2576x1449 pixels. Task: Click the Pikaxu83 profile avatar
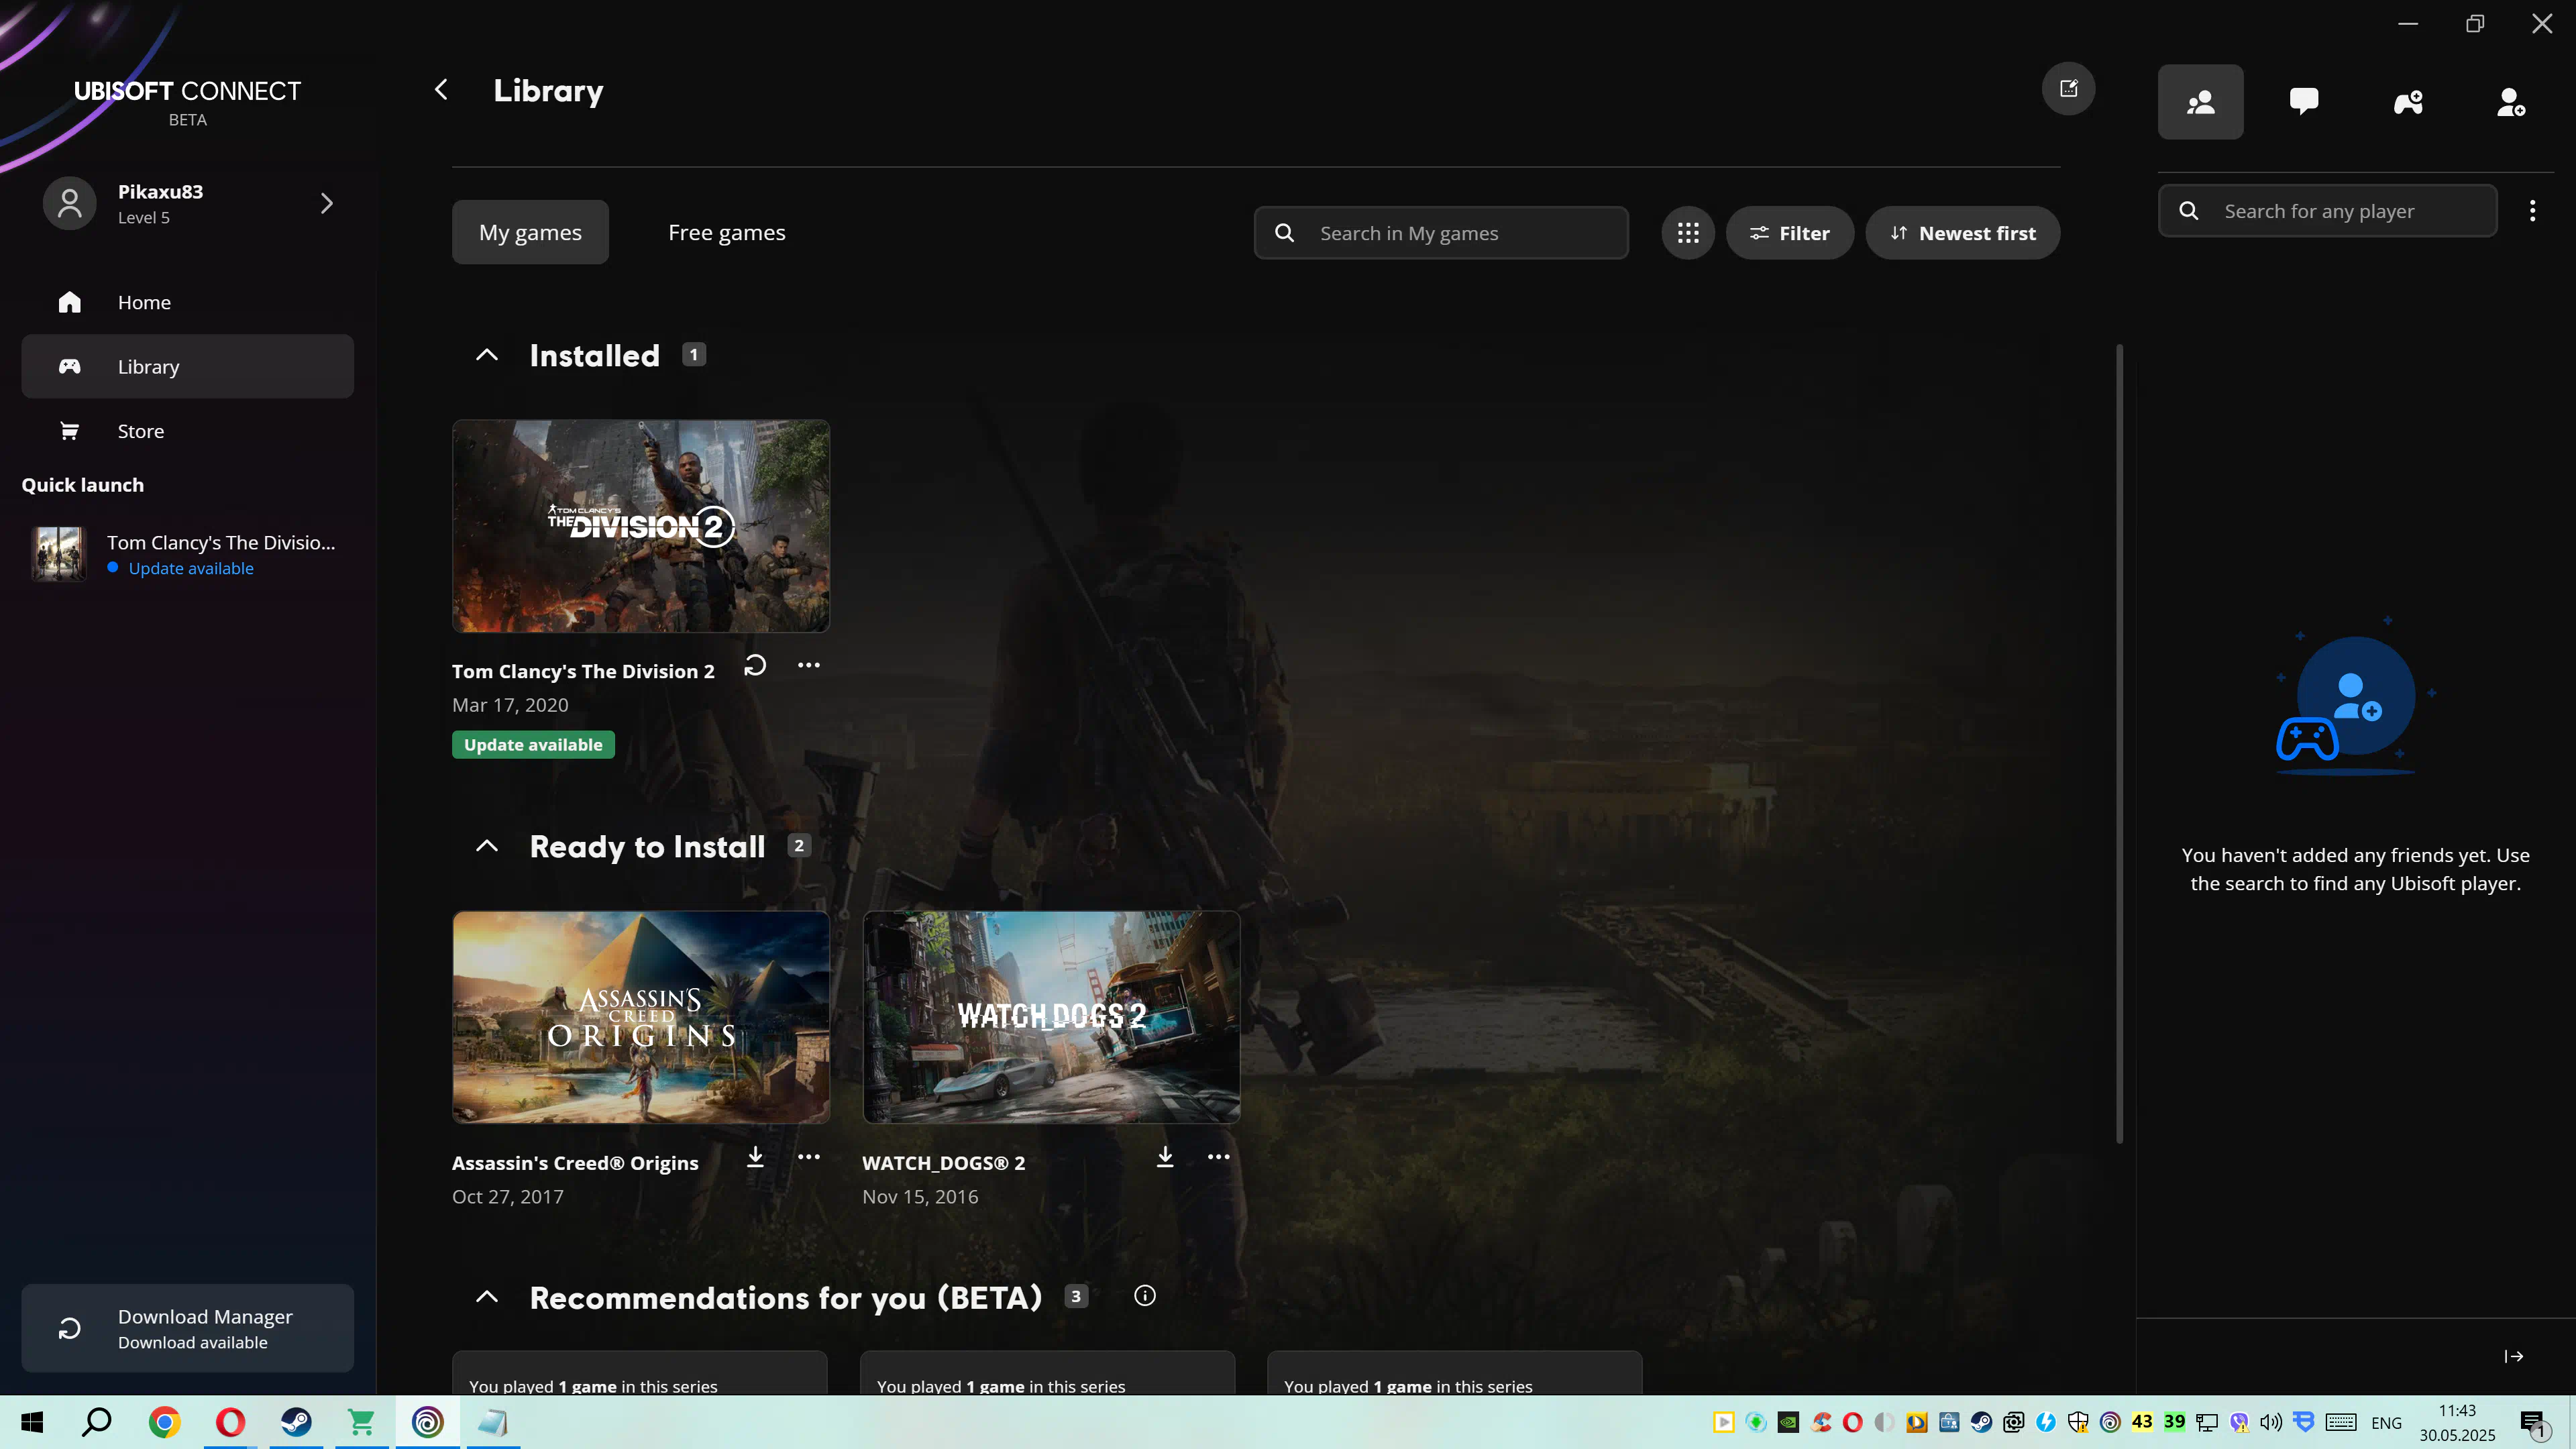69,203
